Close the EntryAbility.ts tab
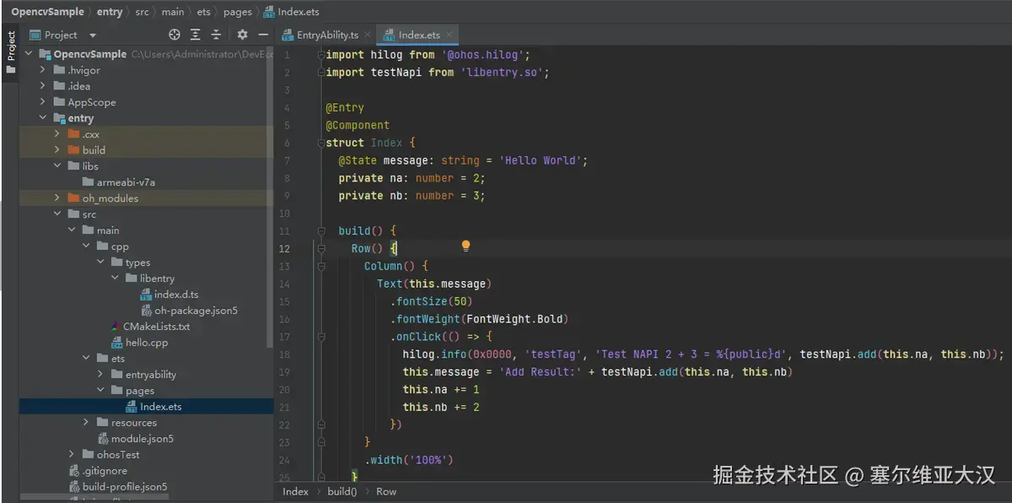Viewport: 1012px width, 503px height. click(x=368, y=35)
